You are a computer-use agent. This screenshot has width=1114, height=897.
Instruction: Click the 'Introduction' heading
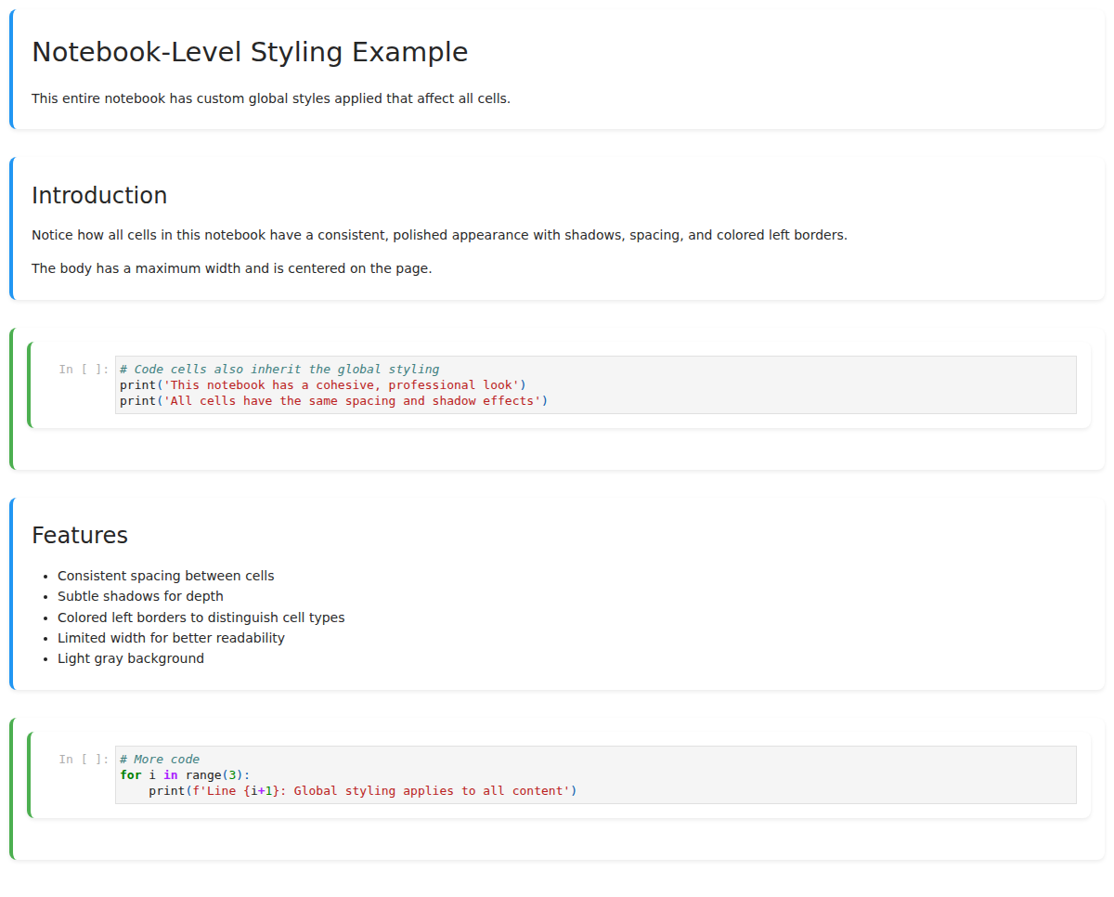(98, 195)
